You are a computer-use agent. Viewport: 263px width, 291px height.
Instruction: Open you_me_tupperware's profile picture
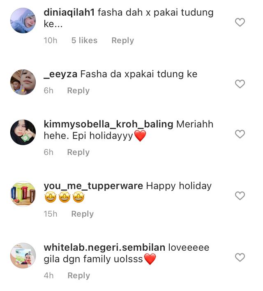(23, 194)
